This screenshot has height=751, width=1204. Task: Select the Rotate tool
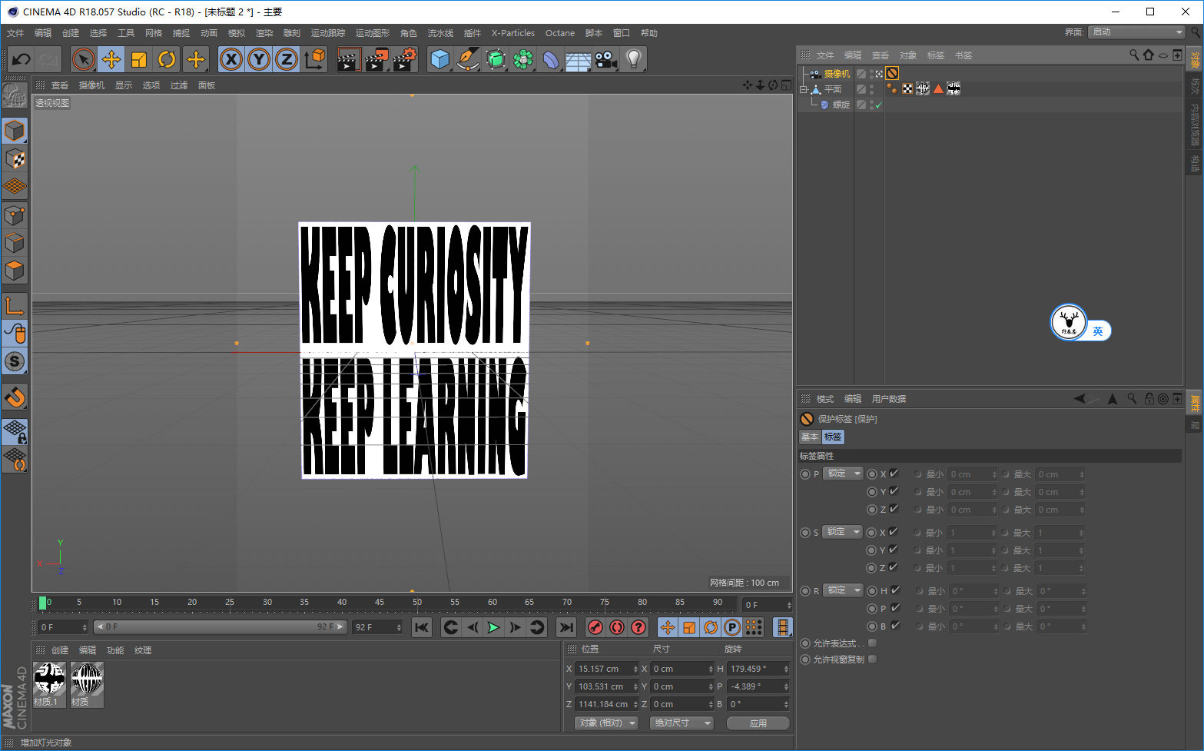167,59
